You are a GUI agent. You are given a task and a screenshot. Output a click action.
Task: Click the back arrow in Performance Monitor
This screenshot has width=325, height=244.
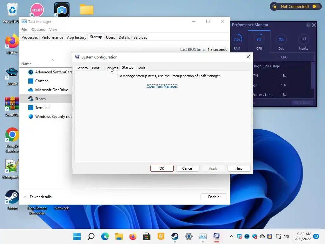(308, 25)
